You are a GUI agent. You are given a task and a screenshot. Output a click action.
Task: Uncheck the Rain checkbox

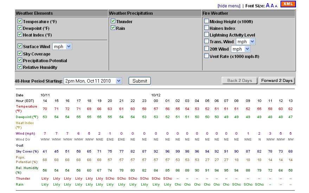coord(113,28)
